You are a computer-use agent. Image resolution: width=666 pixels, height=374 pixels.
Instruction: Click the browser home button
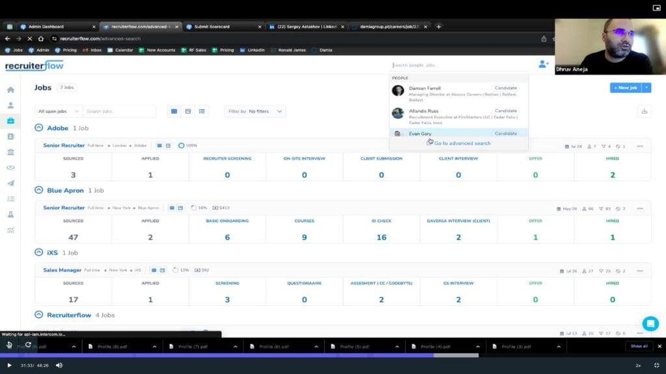41,38
